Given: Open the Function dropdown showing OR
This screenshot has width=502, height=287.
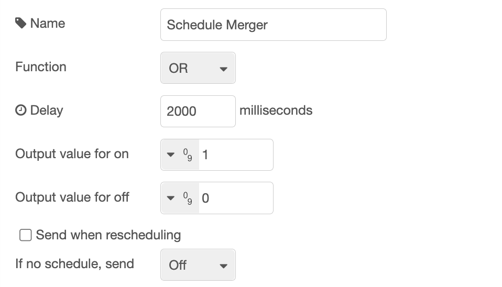Looking at the screenshot, I should click(x=198, y=68).
